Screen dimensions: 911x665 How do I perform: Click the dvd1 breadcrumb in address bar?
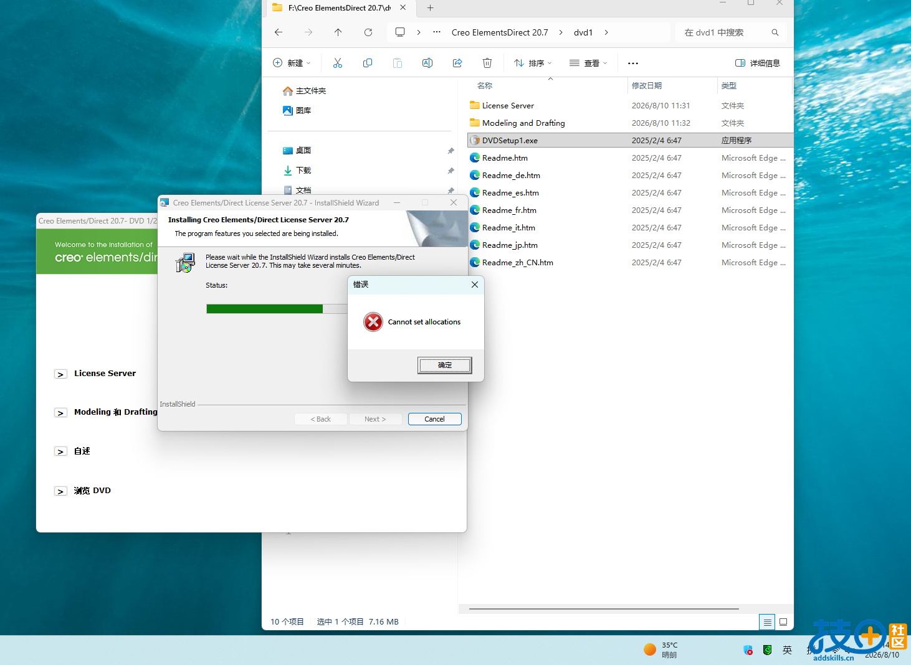click(583, 32)
